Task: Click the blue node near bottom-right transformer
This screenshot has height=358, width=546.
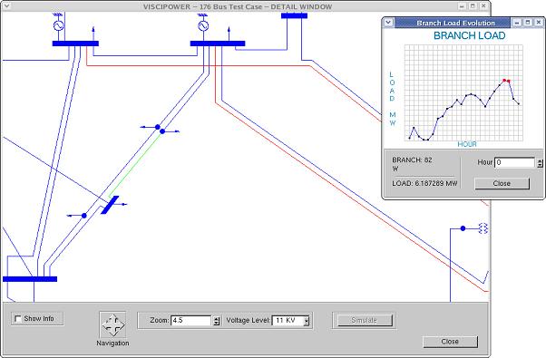Action: [463, 228]
